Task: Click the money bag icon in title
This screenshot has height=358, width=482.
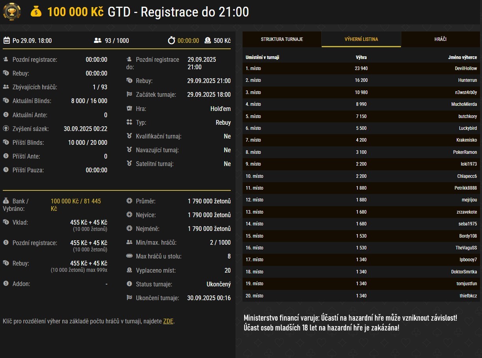Action: coord(36,12)
